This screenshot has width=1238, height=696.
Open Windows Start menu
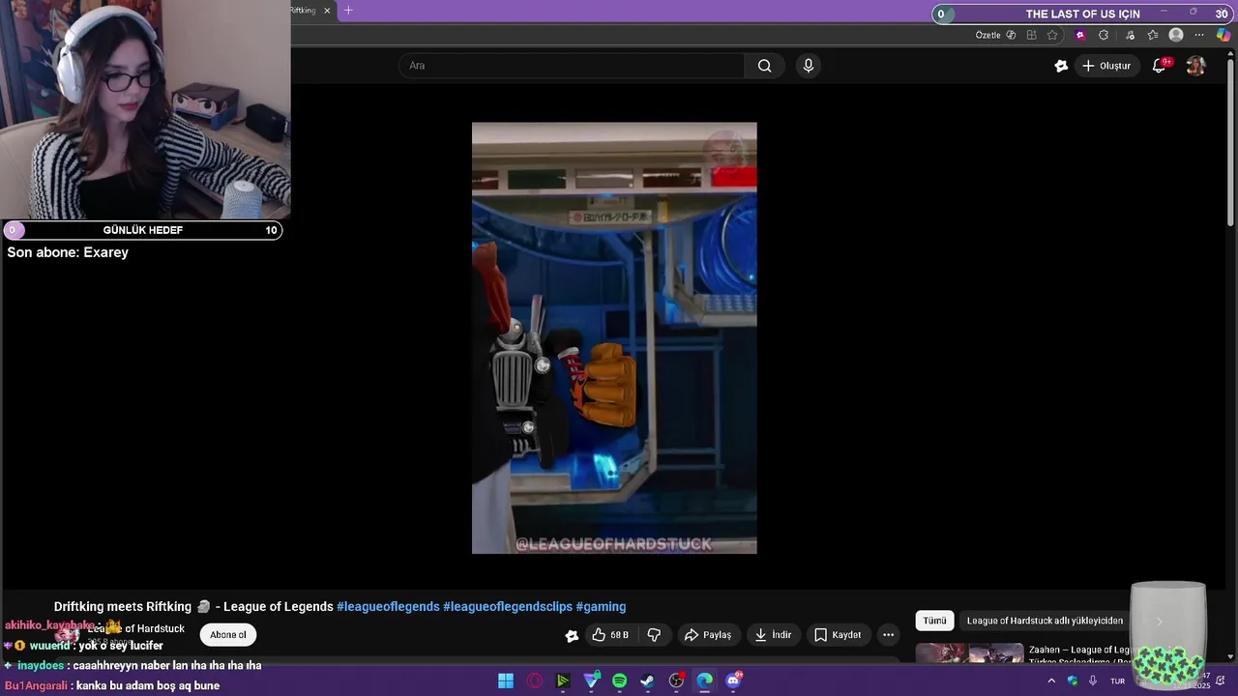pos(506,681)
